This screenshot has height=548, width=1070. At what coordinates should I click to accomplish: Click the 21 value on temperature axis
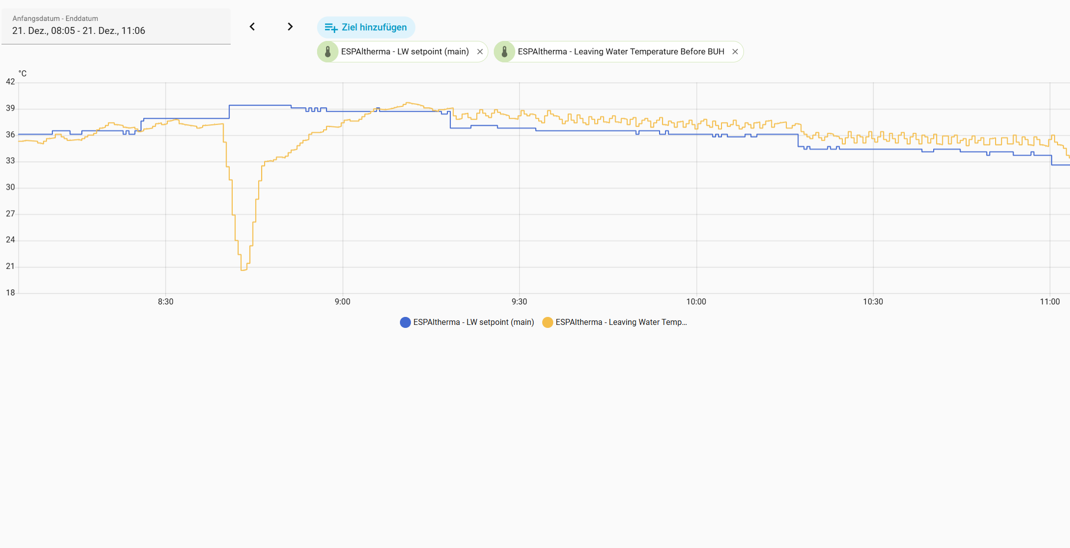(x=10, y=267)
